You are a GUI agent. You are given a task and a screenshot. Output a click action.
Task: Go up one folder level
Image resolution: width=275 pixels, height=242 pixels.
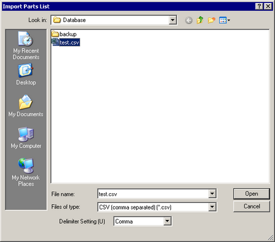tap(200, 20)
